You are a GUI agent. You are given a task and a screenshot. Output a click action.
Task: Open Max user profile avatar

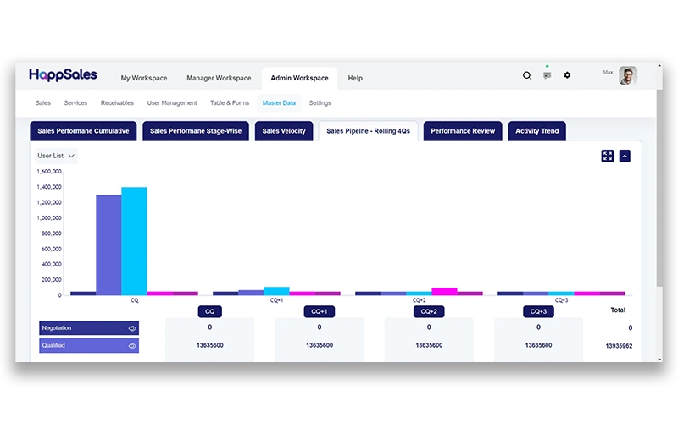point(627,76)
